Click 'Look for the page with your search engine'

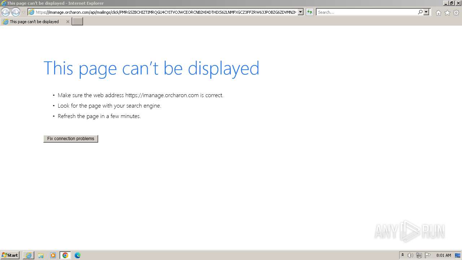(x=109, y=106)
